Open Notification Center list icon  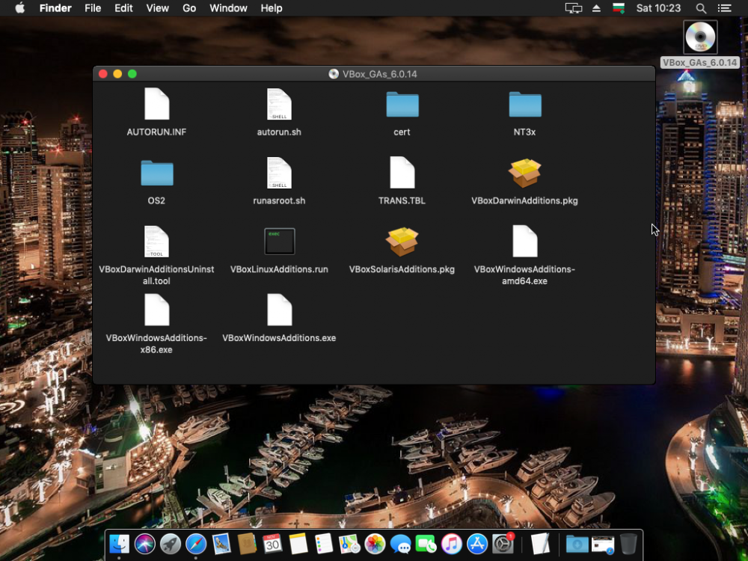(x=725, y=8)
